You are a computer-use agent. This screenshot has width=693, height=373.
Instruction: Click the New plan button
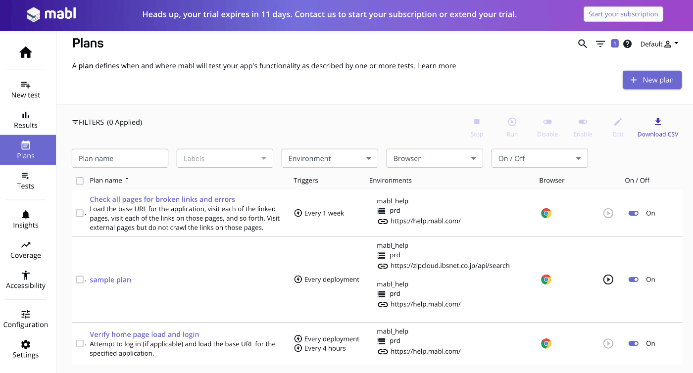(x=652, y=80)
